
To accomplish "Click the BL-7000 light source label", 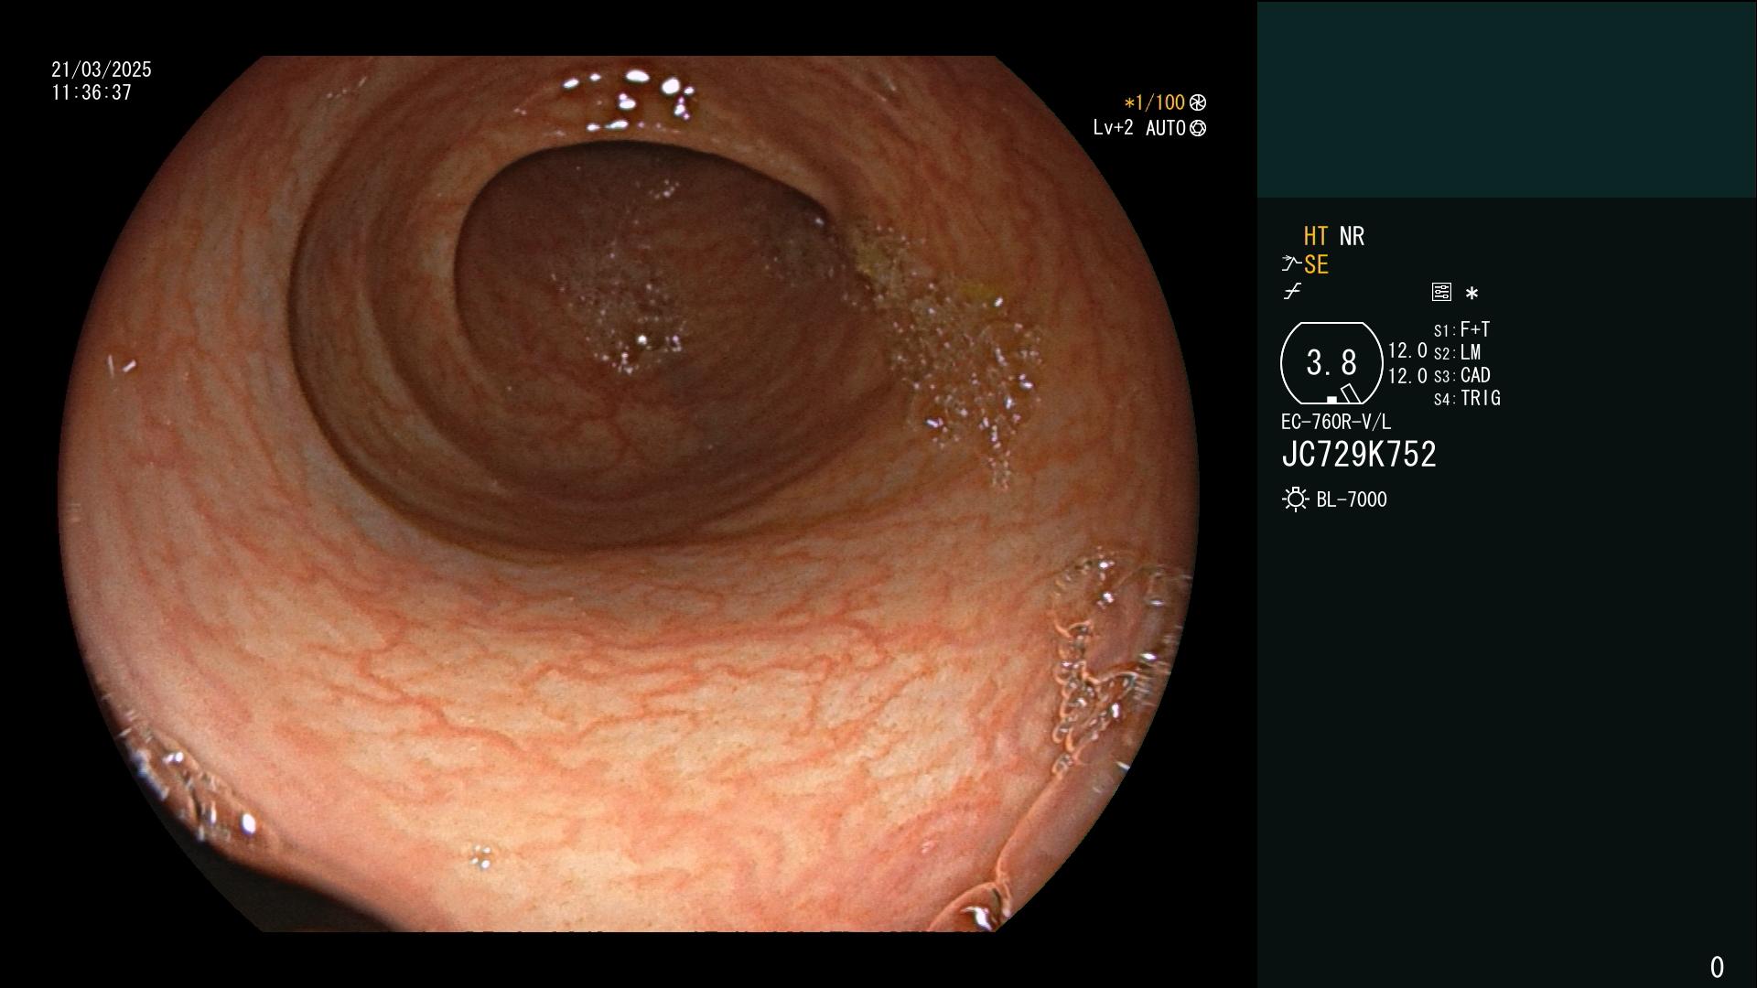I will 1352,499.
